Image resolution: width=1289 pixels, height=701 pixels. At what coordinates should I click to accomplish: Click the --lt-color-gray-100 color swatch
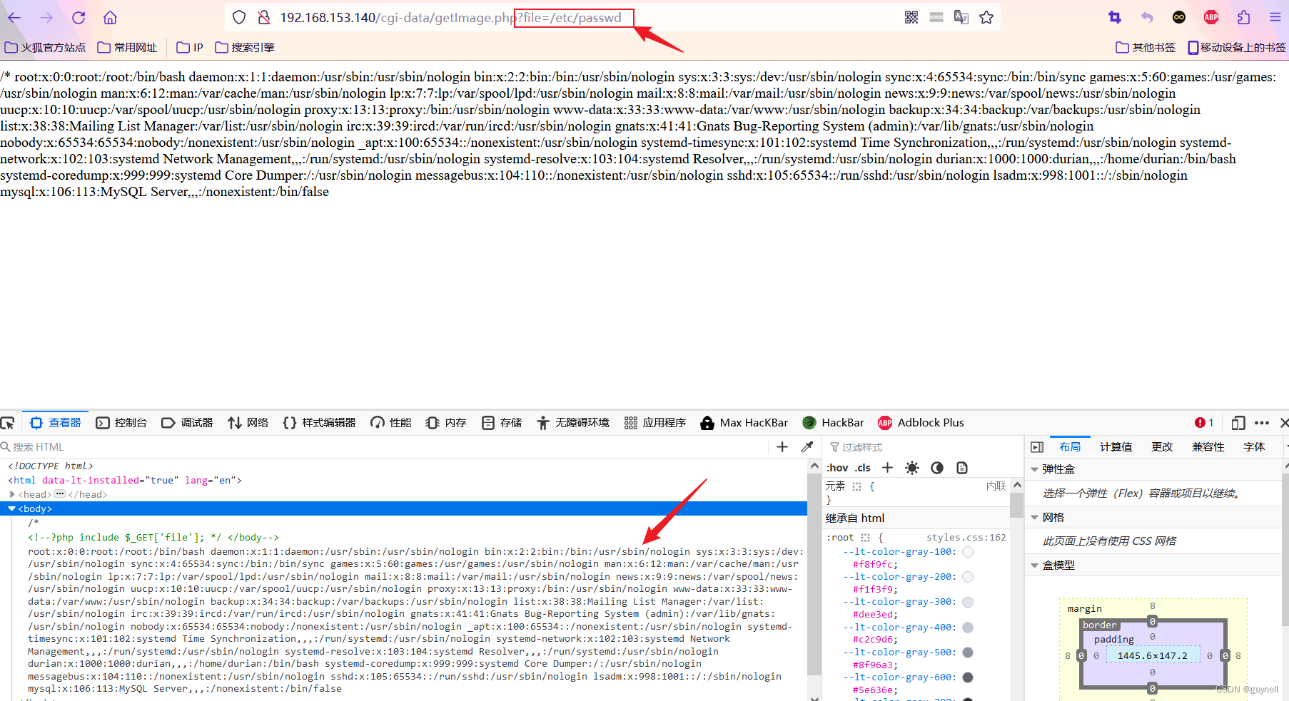(x=968, y=552)
